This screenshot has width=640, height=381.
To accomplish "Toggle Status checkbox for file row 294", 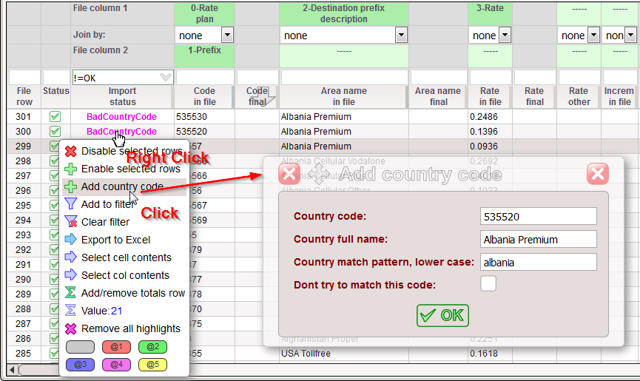I will coord(54,220).
